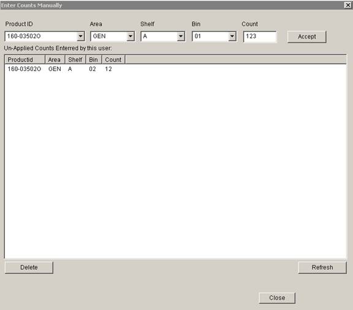Click the Close button at bottom
Image resolution: width=353 pixels, height=310 pixels.
pyautogui.click(x=277, y=298)
